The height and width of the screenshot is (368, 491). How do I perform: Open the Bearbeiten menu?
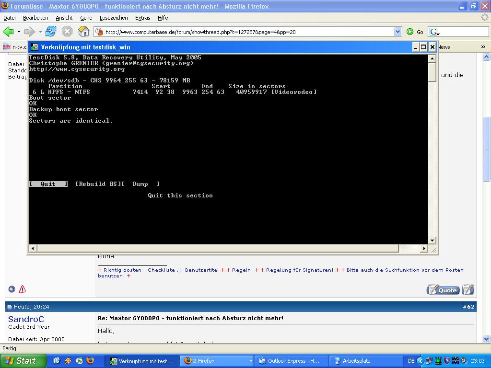coord(35,18)
